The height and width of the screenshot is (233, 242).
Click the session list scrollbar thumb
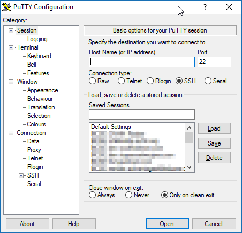(x=189, y=138)
